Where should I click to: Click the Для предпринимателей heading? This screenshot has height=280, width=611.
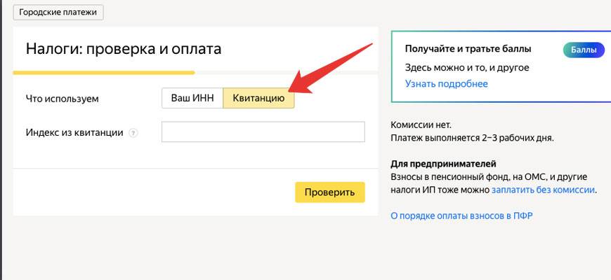[443, 164]
